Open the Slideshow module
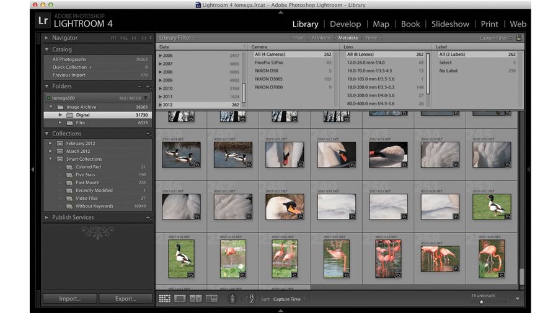The image size is (558, 313). point(450,24)
